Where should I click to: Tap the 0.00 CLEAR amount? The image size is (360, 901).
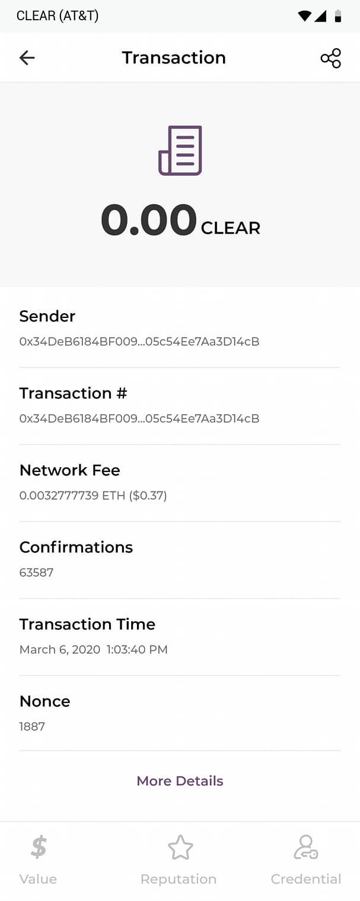[x=180, y=221]
